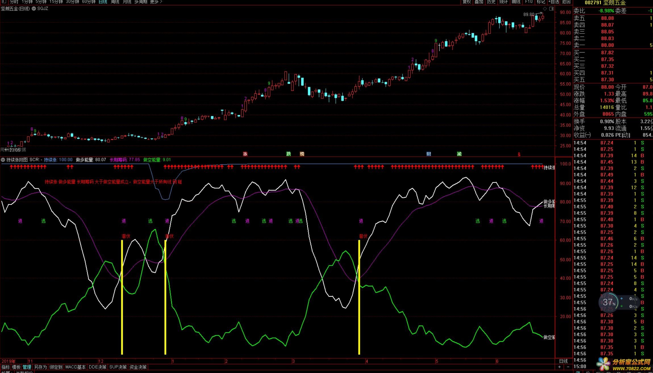
Task: Select the 60分钟 period
Action: click(89, 2)
